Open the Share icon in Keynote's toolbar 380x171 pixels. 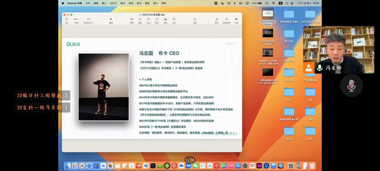[x=195, y=19]
